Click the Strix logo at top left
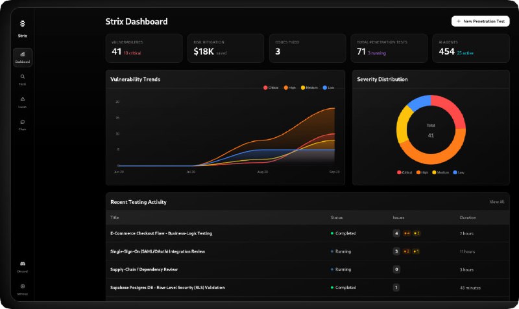 (23, 23)
